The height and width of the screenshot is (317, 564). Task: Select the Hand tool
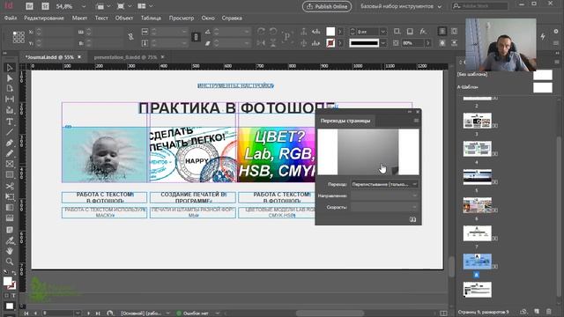point(10,250)
